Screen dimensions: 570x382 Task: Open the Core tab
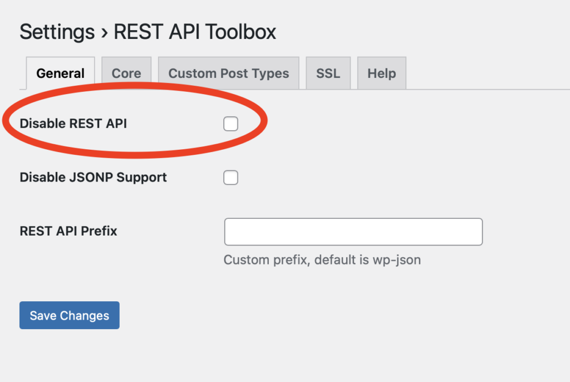[126, 73]
